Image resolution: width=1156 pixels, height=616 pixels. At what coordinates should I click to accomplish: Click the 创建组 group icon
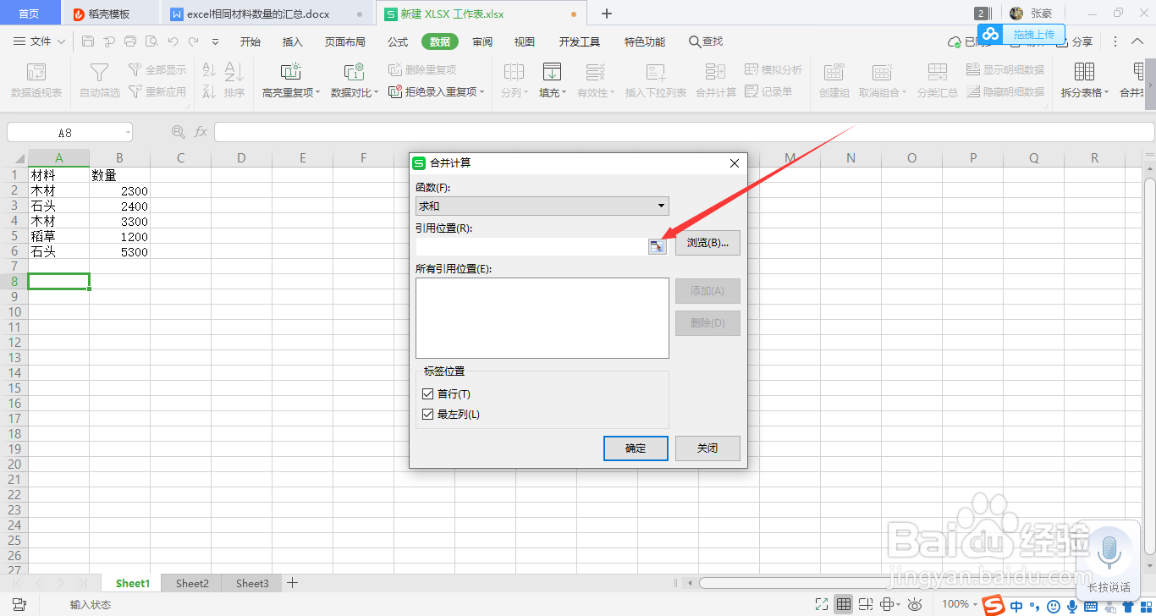834,72
